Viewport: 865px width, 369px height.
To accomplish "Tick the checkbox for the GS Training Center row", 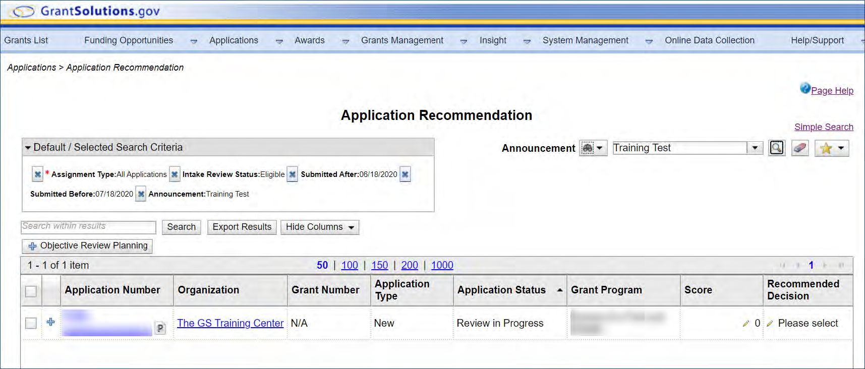I will [x=31, y=323].
